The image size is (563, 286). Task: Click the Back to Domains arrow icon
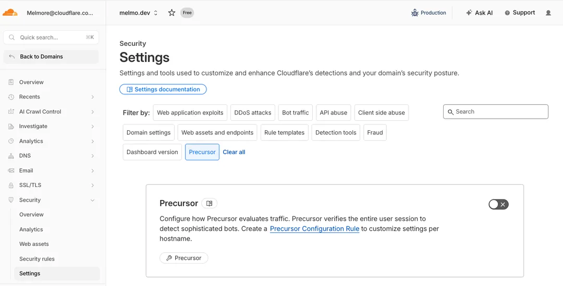point(12,57)
